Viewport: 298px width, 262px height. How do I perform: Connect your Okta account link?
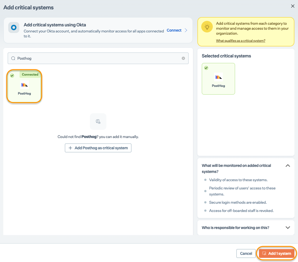[174, 30]
